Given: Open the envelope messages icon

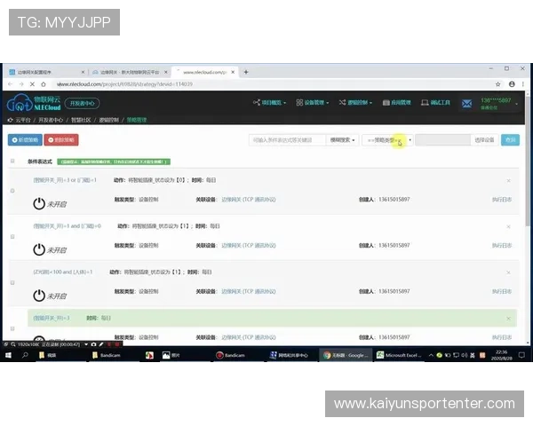Looking at the screenshot, I should pyautogui.click(x=466, y=103).
